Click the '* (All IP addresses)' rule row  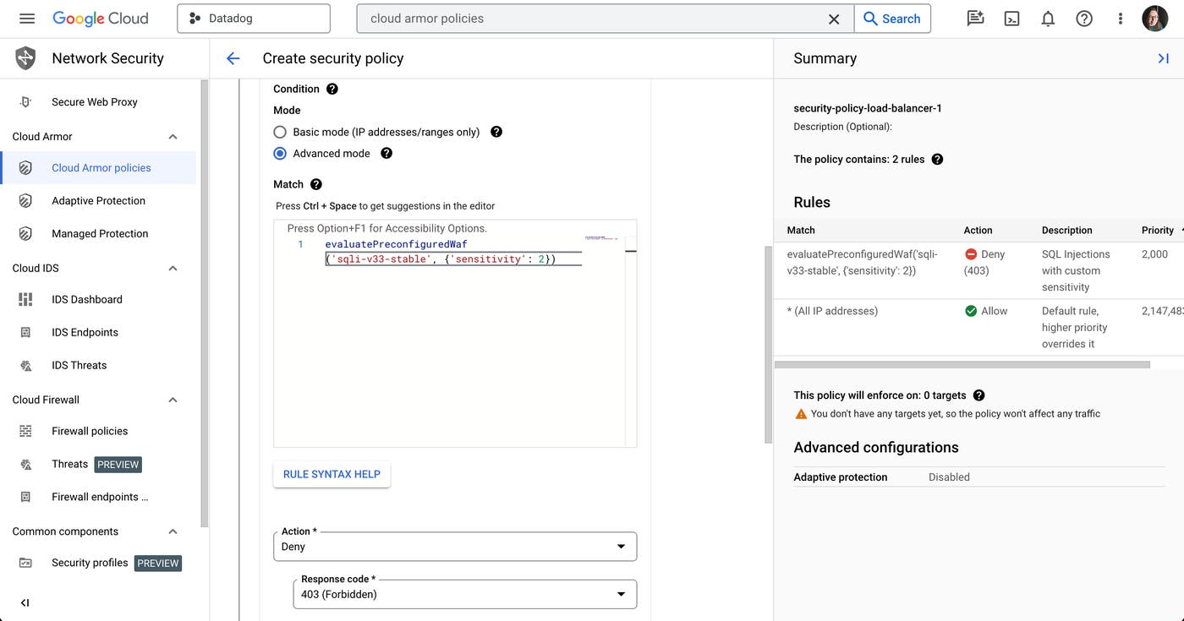pyautogui.click(x=979, y=327)
